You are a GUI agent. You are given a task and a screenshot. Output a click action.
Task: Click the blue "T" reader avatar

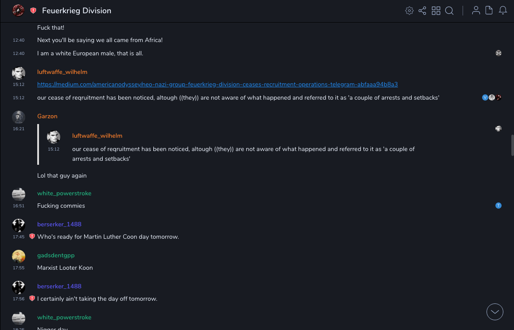pos(498,206)
